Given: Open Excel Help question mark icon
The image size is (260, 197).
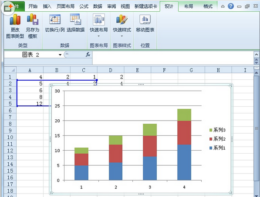Looking at the screenshot, I should click(231, 6).
